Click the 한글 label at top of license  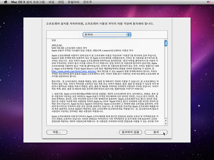point(53,40)
